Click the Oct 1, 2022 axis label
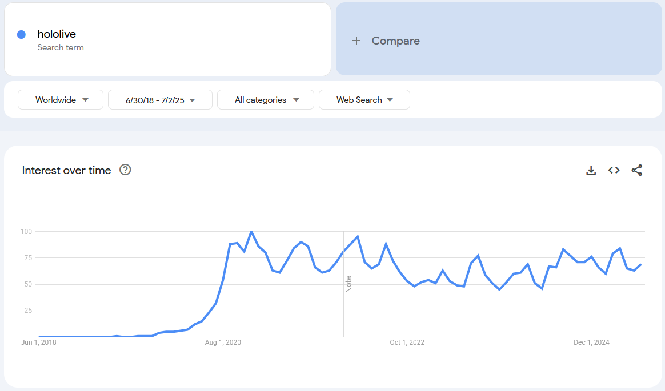This screenshot has width=665, height=391. 407,342
